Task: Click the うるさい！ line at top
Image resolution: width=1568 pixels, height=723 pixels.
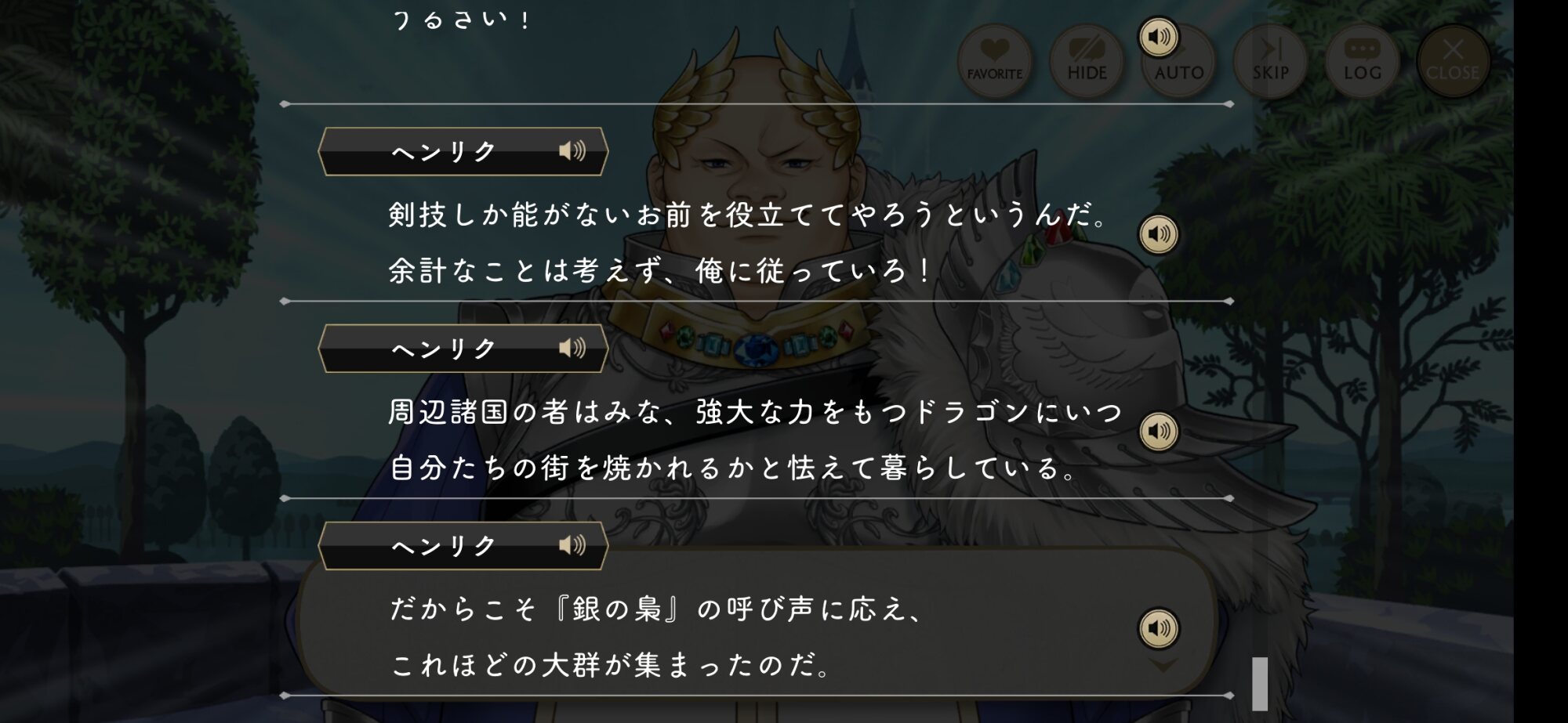Action: point(463,19)
